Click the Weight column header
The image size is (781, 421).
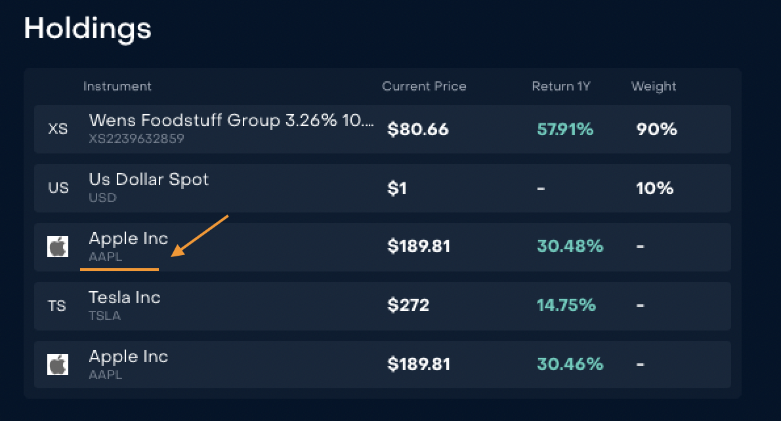[654, 86]
